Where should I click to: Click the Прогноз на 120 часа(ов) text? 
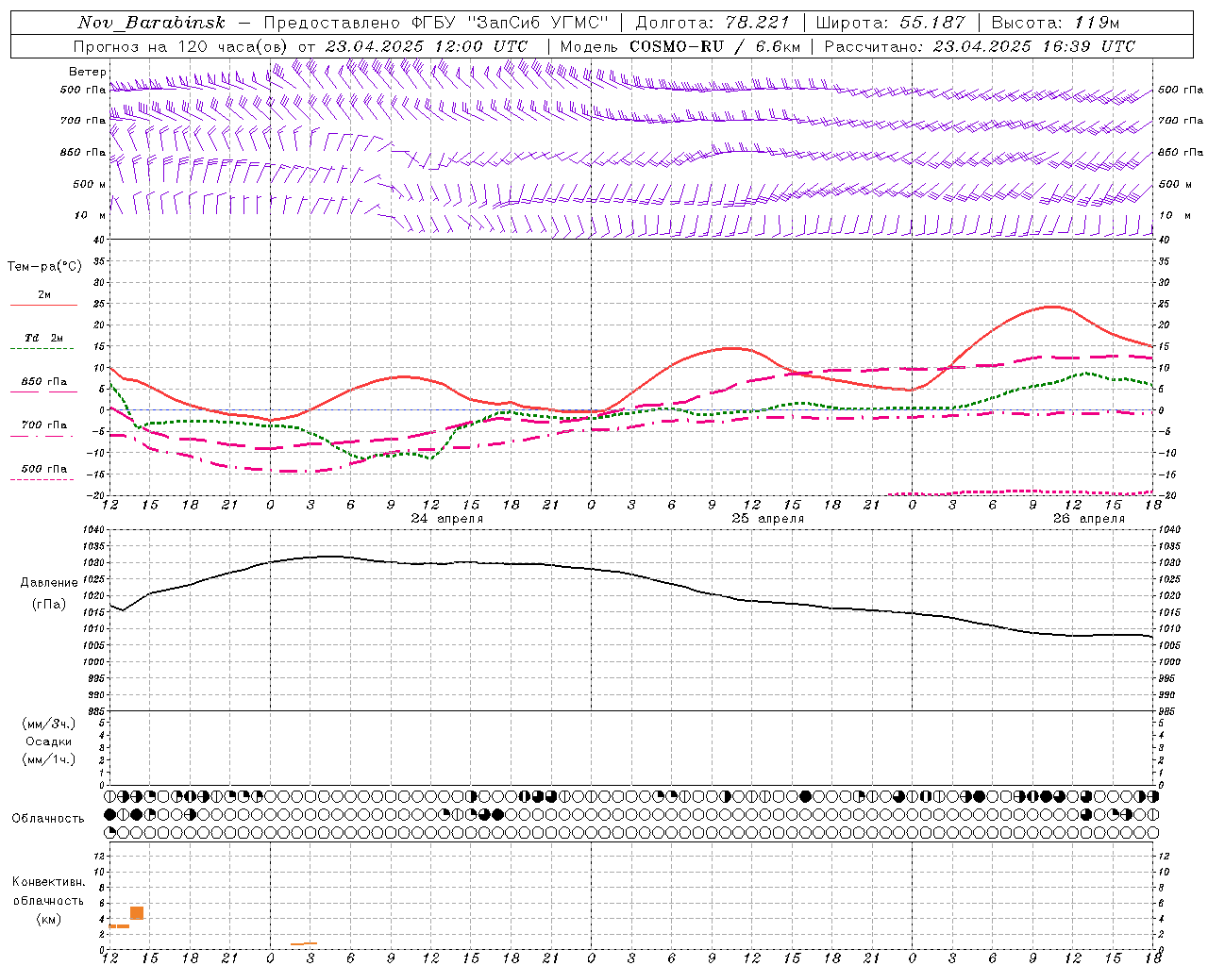click(x=181, y=46)
